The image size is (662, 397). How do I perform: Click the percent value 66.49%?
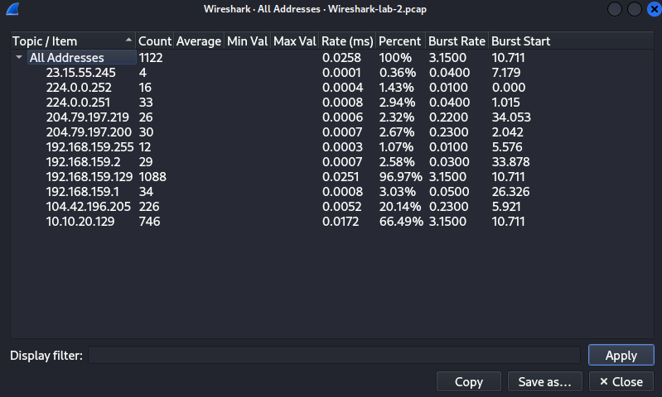pyautogui.click(x=401, y=222)
